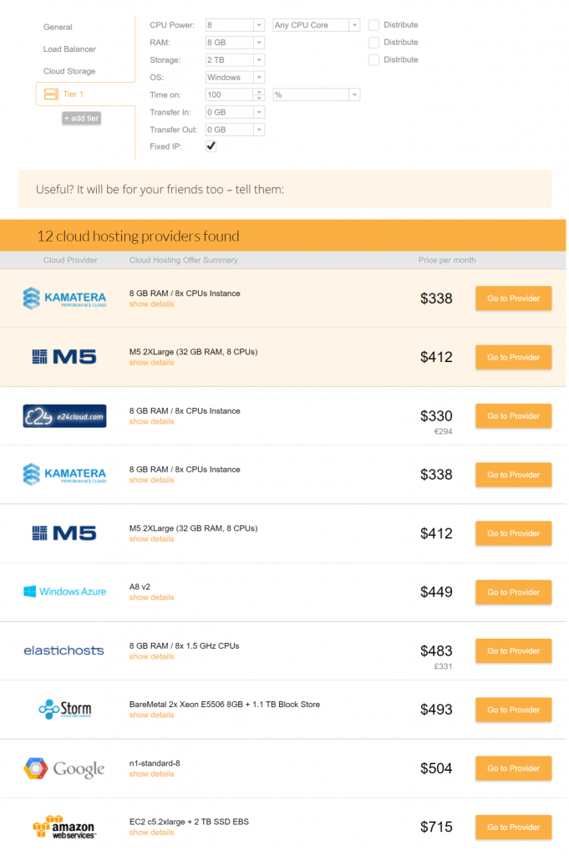Image resolution: width=569 pixels, height=856 pixels.
Task: Click the Windows Azure logo
Action: [64, 592]
